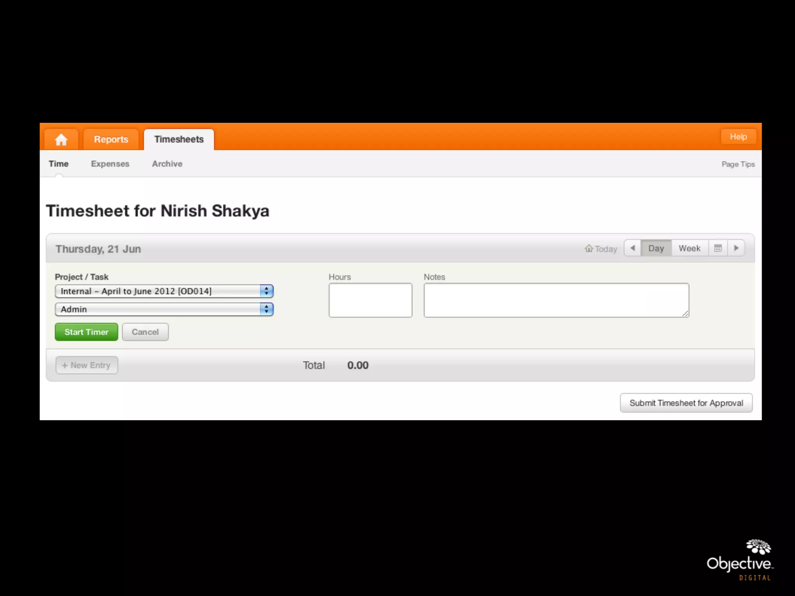Click the Help button
Screen dimensions: 795x596
tap(738, 137)
